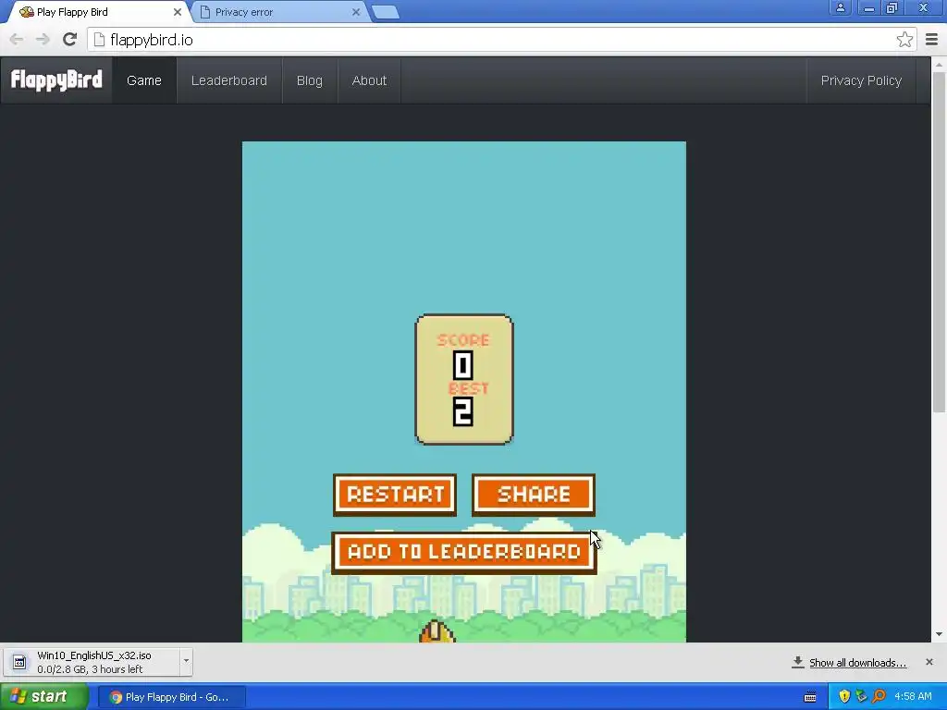The height and width of the screenshot is (710, 947).
Task: Expand the download item dropdown arrow
Action: [x=186, y=661]
